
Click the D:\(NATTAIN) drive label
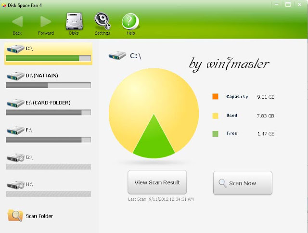coord(42,76)
